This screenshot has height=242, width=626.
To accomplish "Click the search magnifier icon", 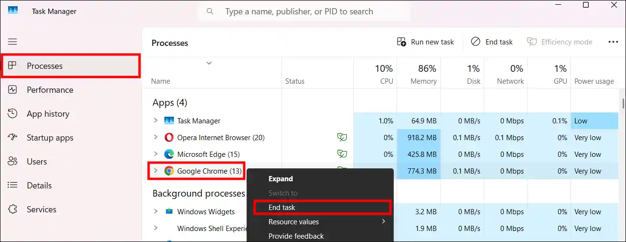I will tap(210, 11).
